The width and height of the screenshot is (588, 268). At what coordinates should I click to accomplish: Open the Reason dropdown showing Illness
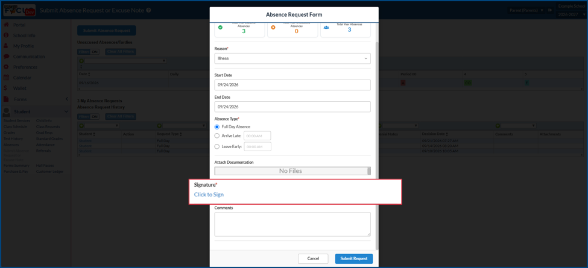click(x=292, y=58)
